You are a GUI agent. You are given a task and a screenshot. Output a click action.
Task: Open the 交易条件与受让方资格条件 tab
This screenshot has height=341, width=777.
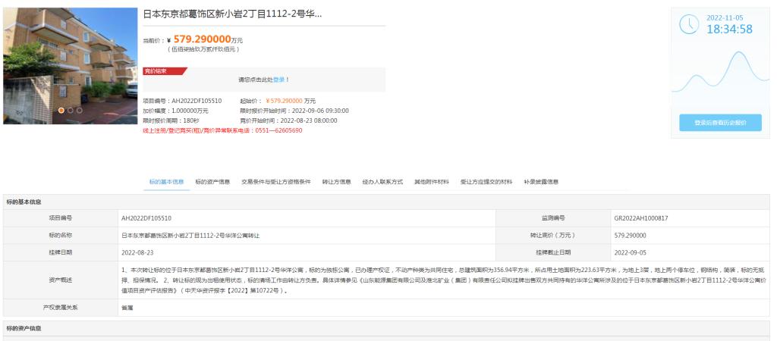pyautogui.click(x=276, y=182)
